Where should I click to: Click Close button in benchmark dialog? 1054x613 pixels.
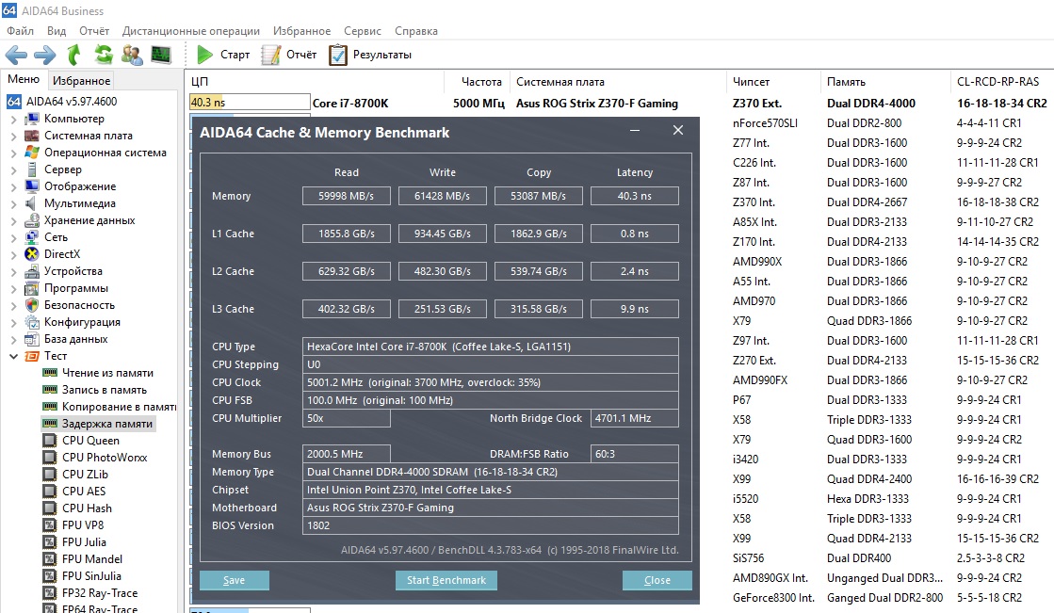[x=657, y=580]
